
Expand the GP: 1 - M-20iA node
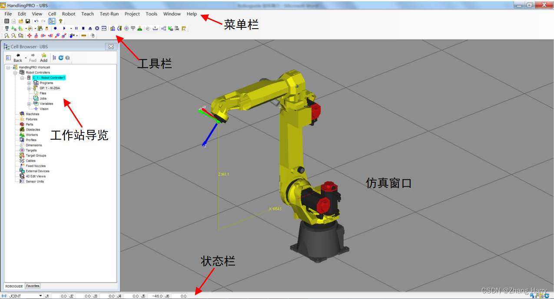[x=29, y=88]
